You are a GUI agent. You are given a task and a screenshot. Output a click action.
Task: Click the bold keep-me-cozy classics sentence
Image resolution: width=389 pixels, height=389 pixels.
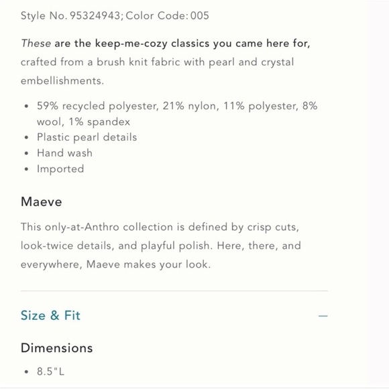pyautogui.click(x=182, y=44)
